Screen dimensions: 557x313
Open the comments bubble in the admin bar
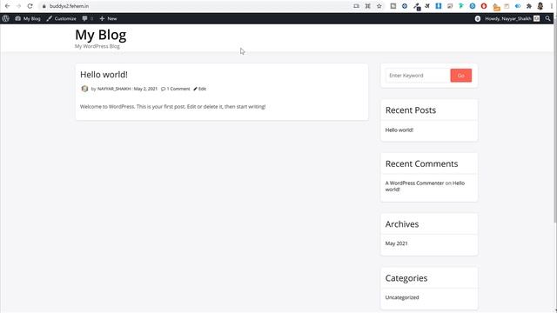[x=87, y=18]
